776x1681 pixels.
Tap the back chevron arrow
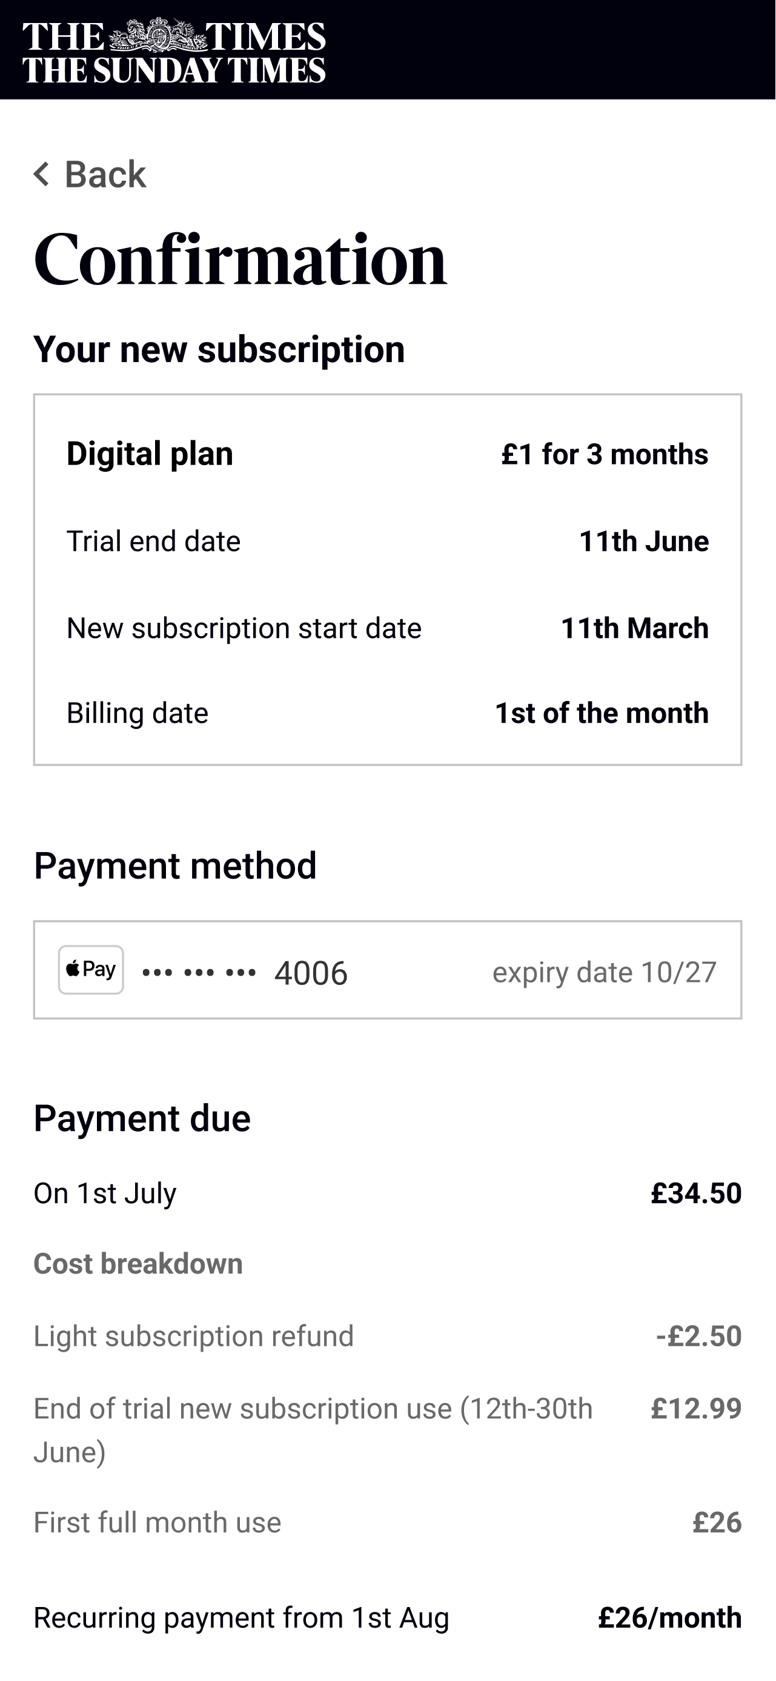(42, 174)
